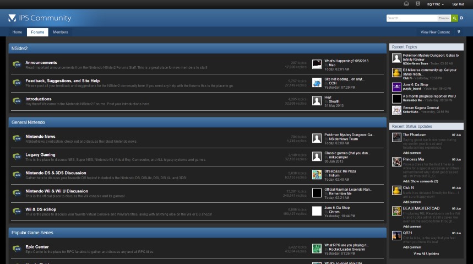The width and height of the screenshot is (473, 264).
Task: Open Chrom's profile in eShop row
Action: tap(334, 212)
